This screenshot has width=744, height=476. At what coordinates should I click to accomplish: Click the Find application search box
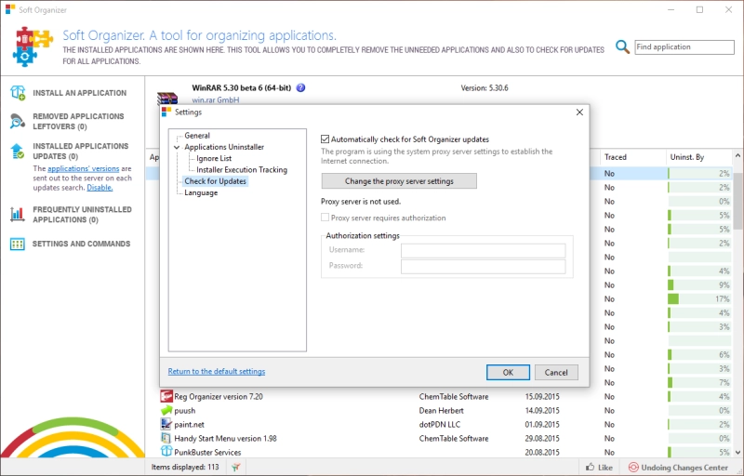point(684,46)
